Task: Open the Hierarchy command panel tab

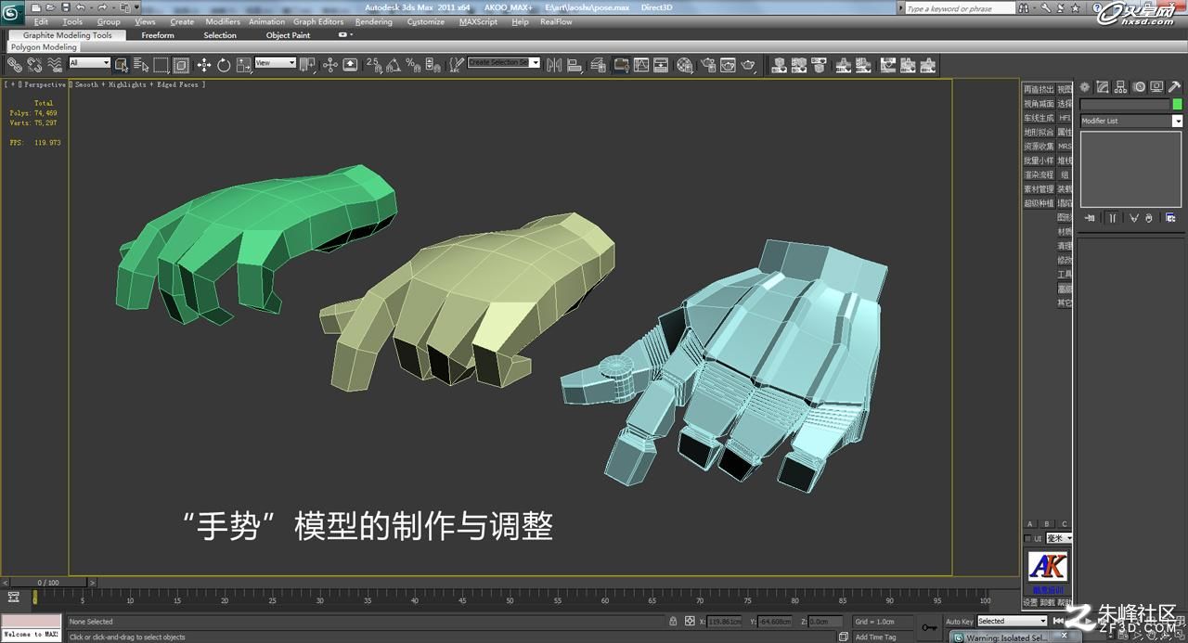Action: pos(1120,87)
